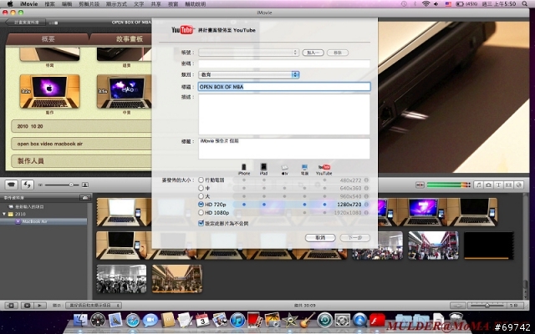
Task: Go back to Project Library
Action: coord(26,23)
